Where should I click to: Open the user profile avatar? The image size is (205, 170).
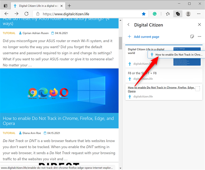click(188, 14)
